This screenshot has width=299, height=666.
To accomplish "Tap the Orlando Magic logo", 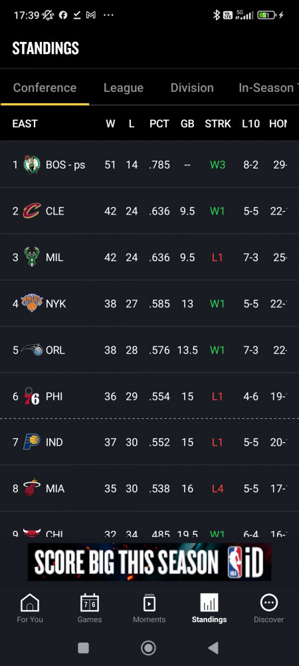I will point(32,350).
